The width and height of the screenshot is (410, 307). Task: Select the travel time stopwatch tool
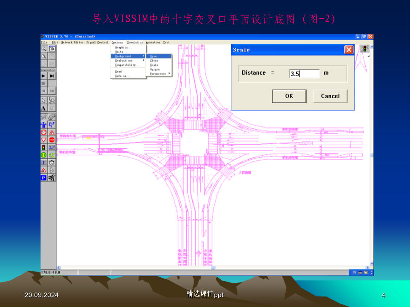point(52,163)
